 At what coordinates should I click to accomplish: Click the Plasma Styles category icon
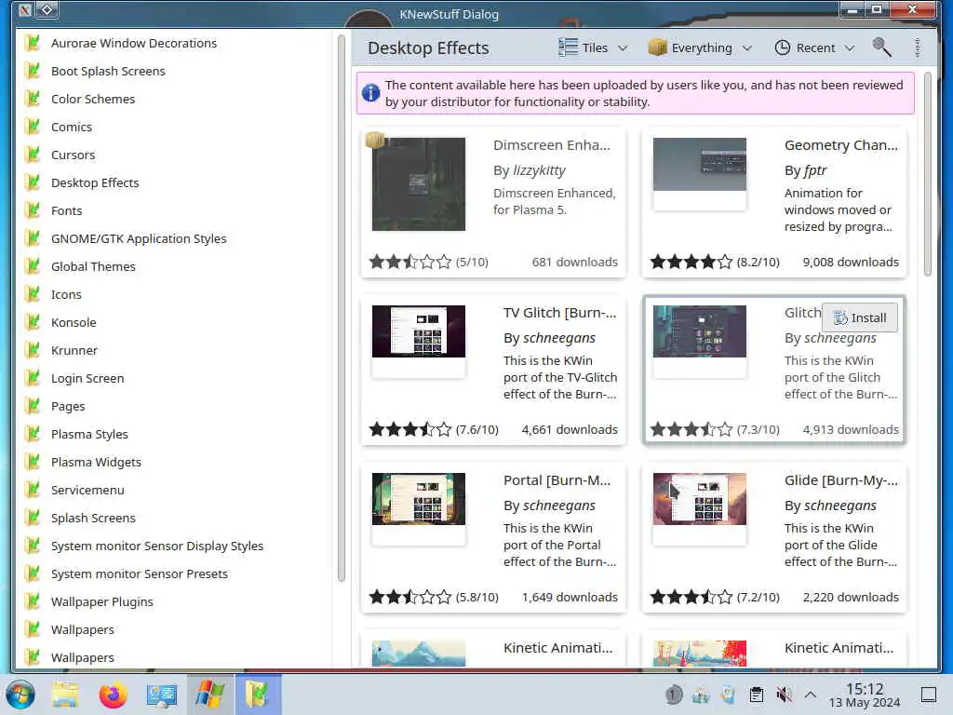point(33,435)
